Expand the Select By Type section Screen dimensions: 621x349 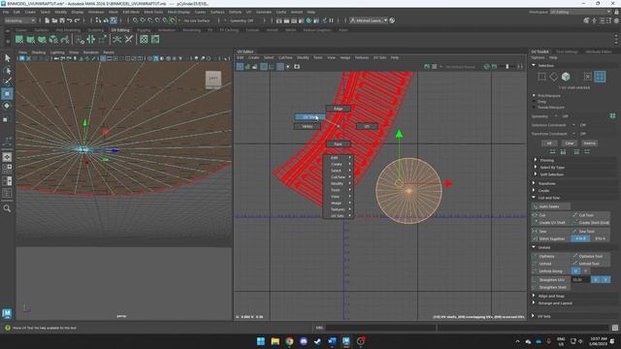[x=536, y=168]
